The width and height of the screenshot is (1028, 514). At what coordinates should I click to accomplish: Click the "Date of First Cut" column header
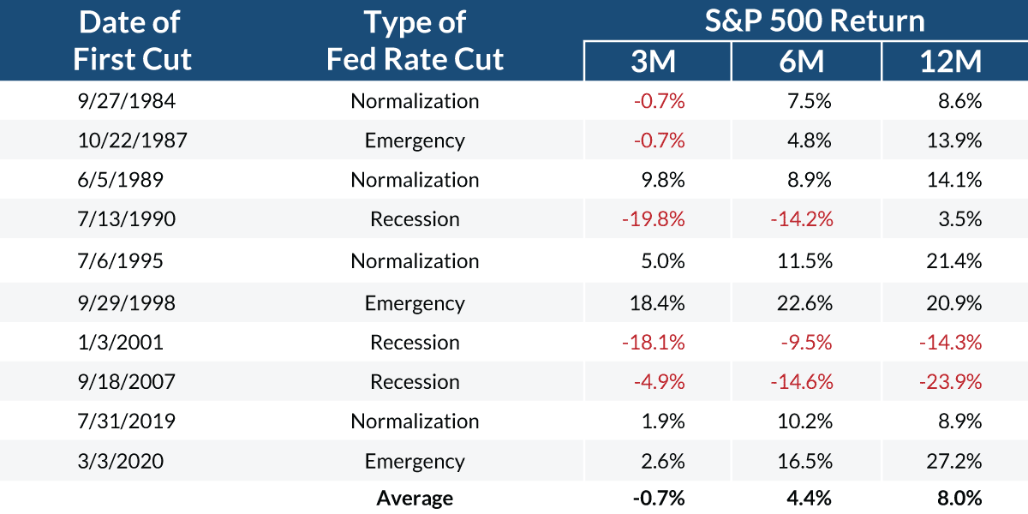(x=132, y=40)
